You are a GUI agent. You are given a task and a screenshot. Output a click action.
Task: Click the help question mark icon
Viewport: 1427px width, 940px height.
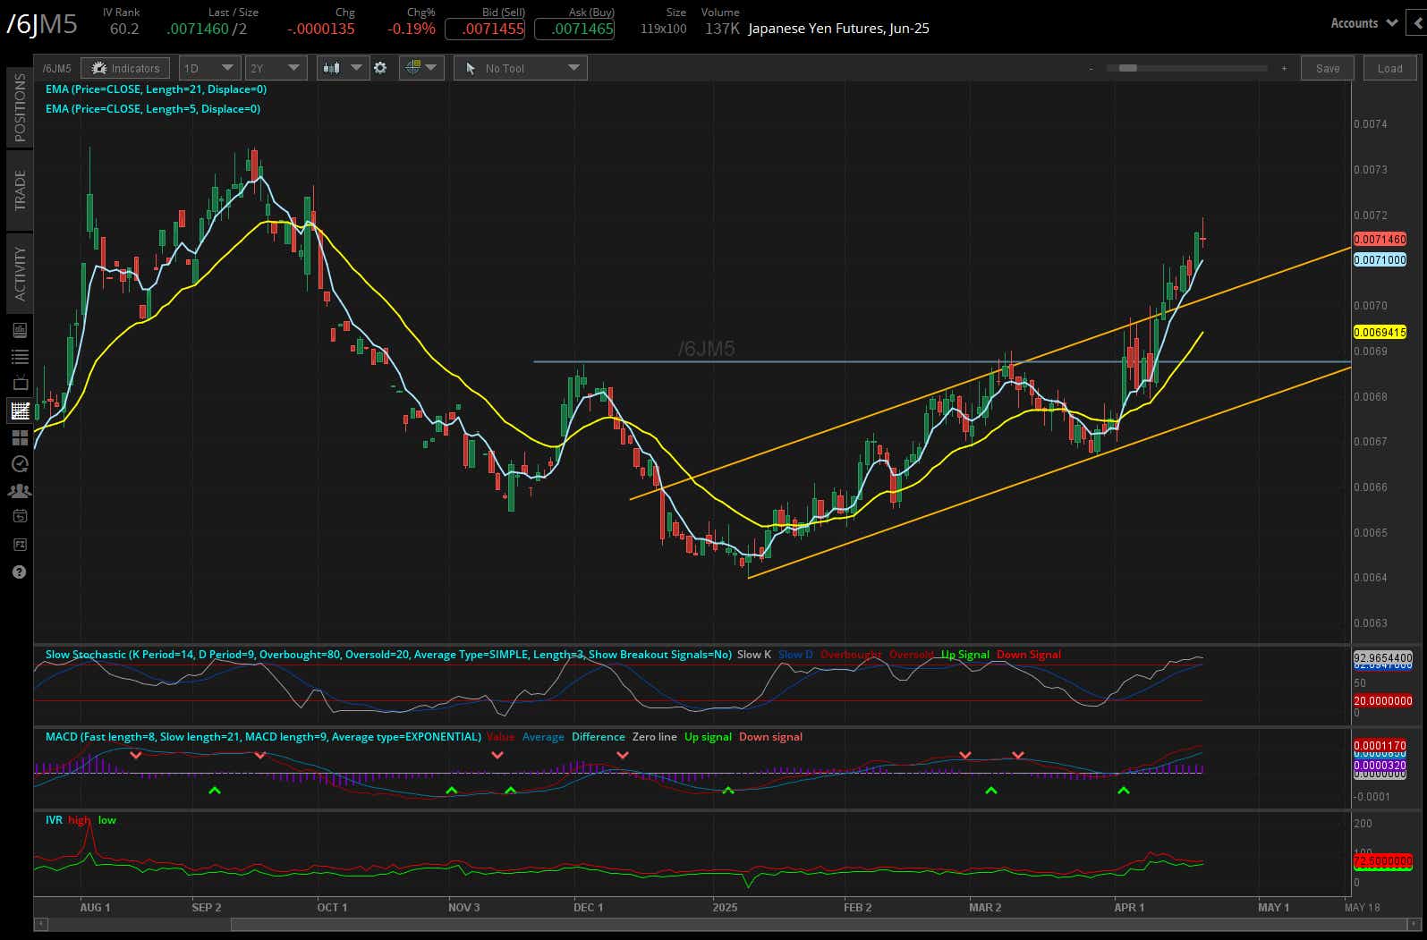(19, 572)
